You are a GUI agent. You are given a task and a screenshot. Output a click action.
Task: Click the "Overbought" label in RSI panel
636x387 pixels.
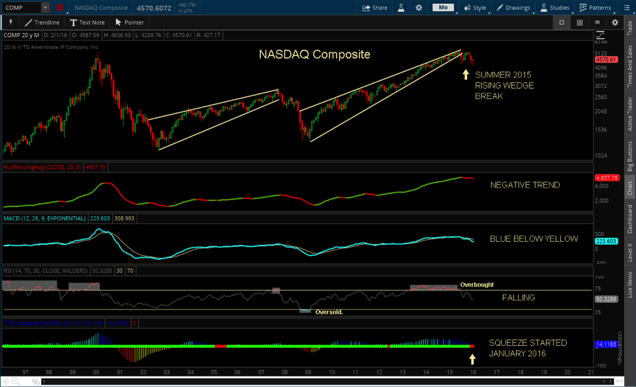[x=477, y=285]
